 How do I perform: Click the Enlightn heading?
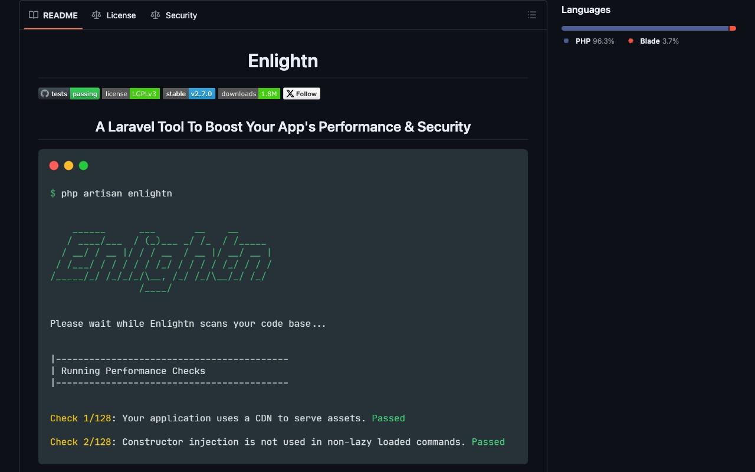pos(283,61)
